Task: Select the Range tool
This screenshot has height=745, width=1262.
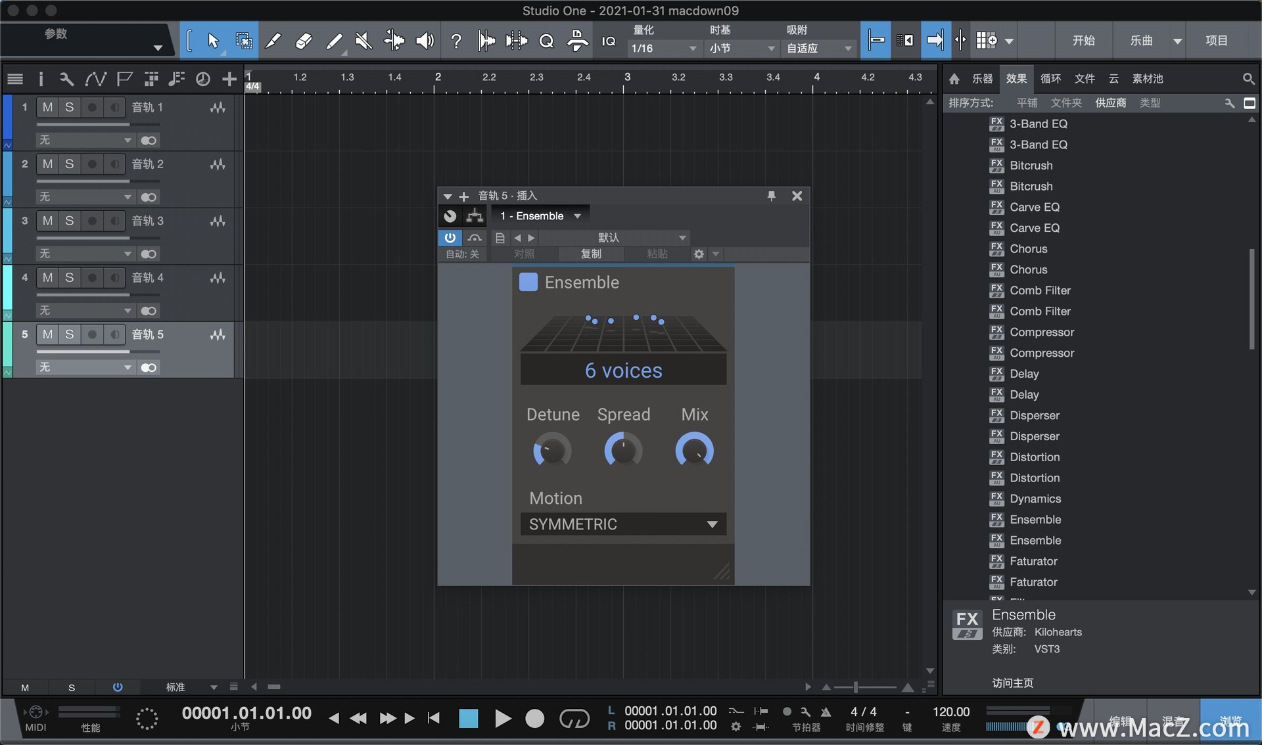Action: coord(244,41)
